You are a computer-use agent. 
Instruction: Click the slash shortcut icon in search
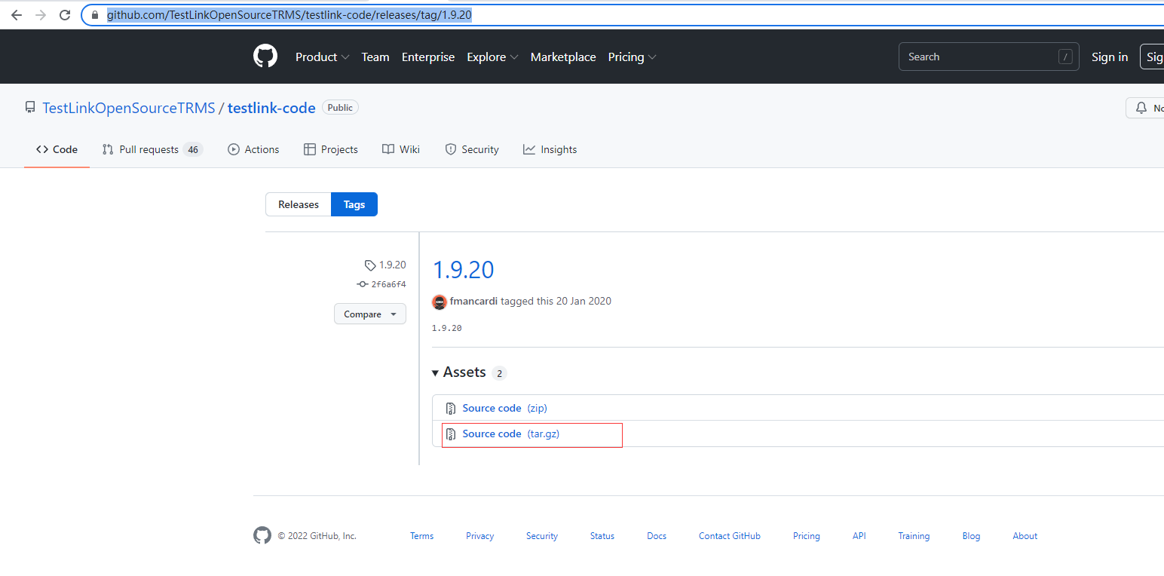[1065, 57]
